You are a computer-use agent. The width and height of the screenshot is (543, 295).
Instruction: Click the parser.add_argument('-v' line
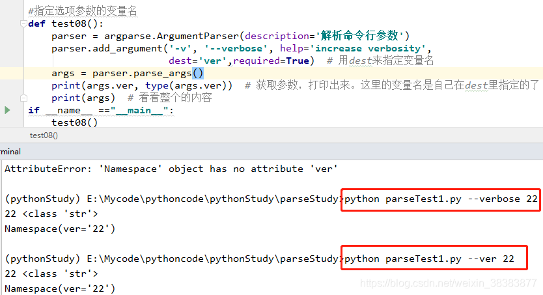click(x=242, y=48)
